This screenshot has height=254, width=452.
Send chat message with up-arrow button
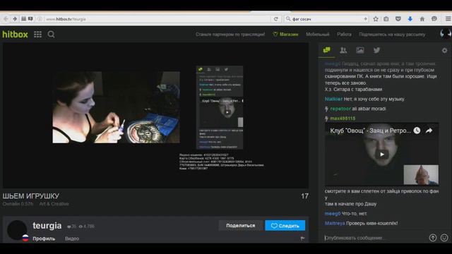[433, 238]
